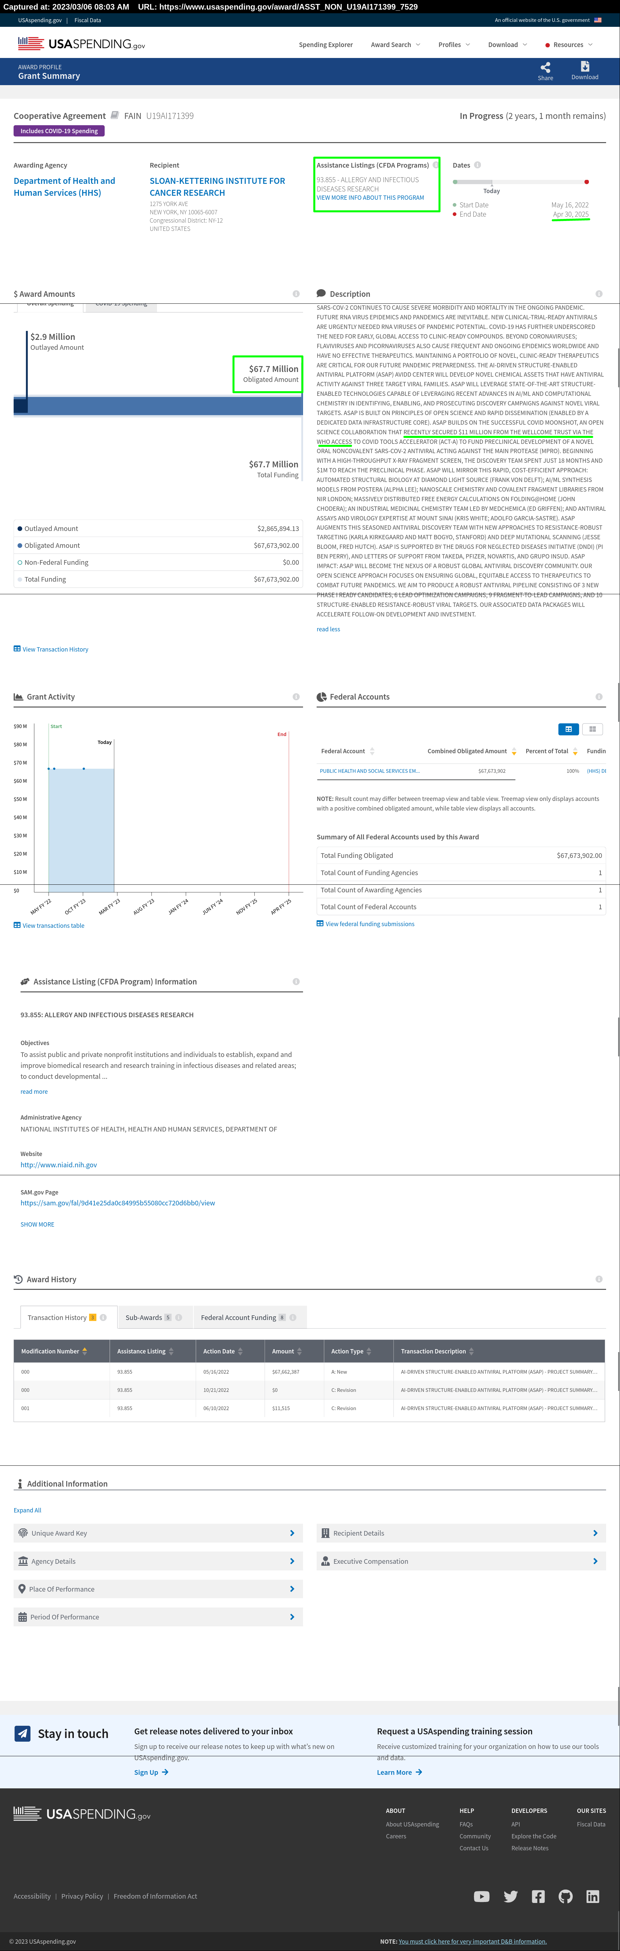Switch Federal Accounts to treemap view
Screen dimensions: 620x1951
[x=593, y=729]
